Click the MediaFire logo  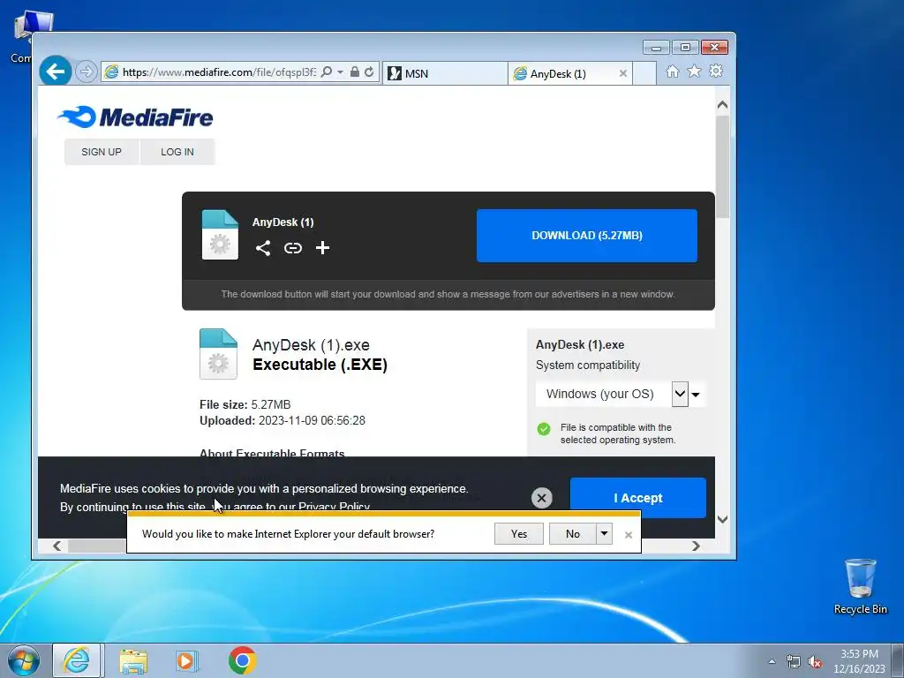[135, 117]
